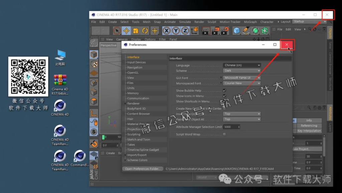The image size is (342, 193).
Task: Disable Show Bubble Help
Action: click(x=224, y=90)
